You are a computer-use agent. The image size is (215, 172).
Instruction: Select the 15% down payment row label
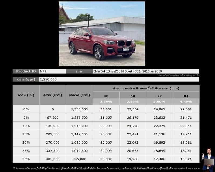coord(26,134)
